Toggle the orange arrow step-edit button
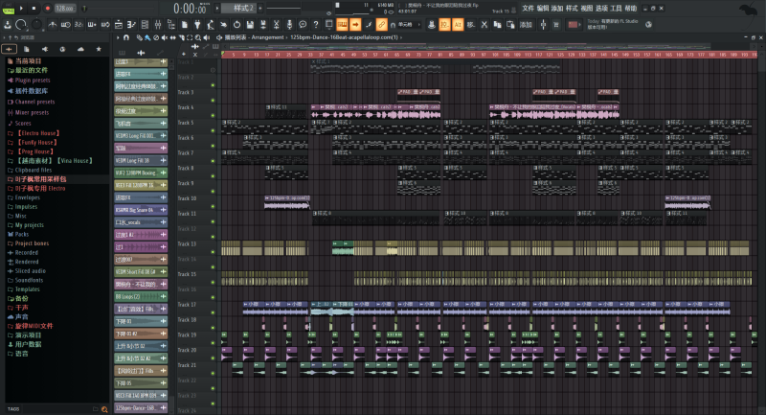 coord(355,25)
